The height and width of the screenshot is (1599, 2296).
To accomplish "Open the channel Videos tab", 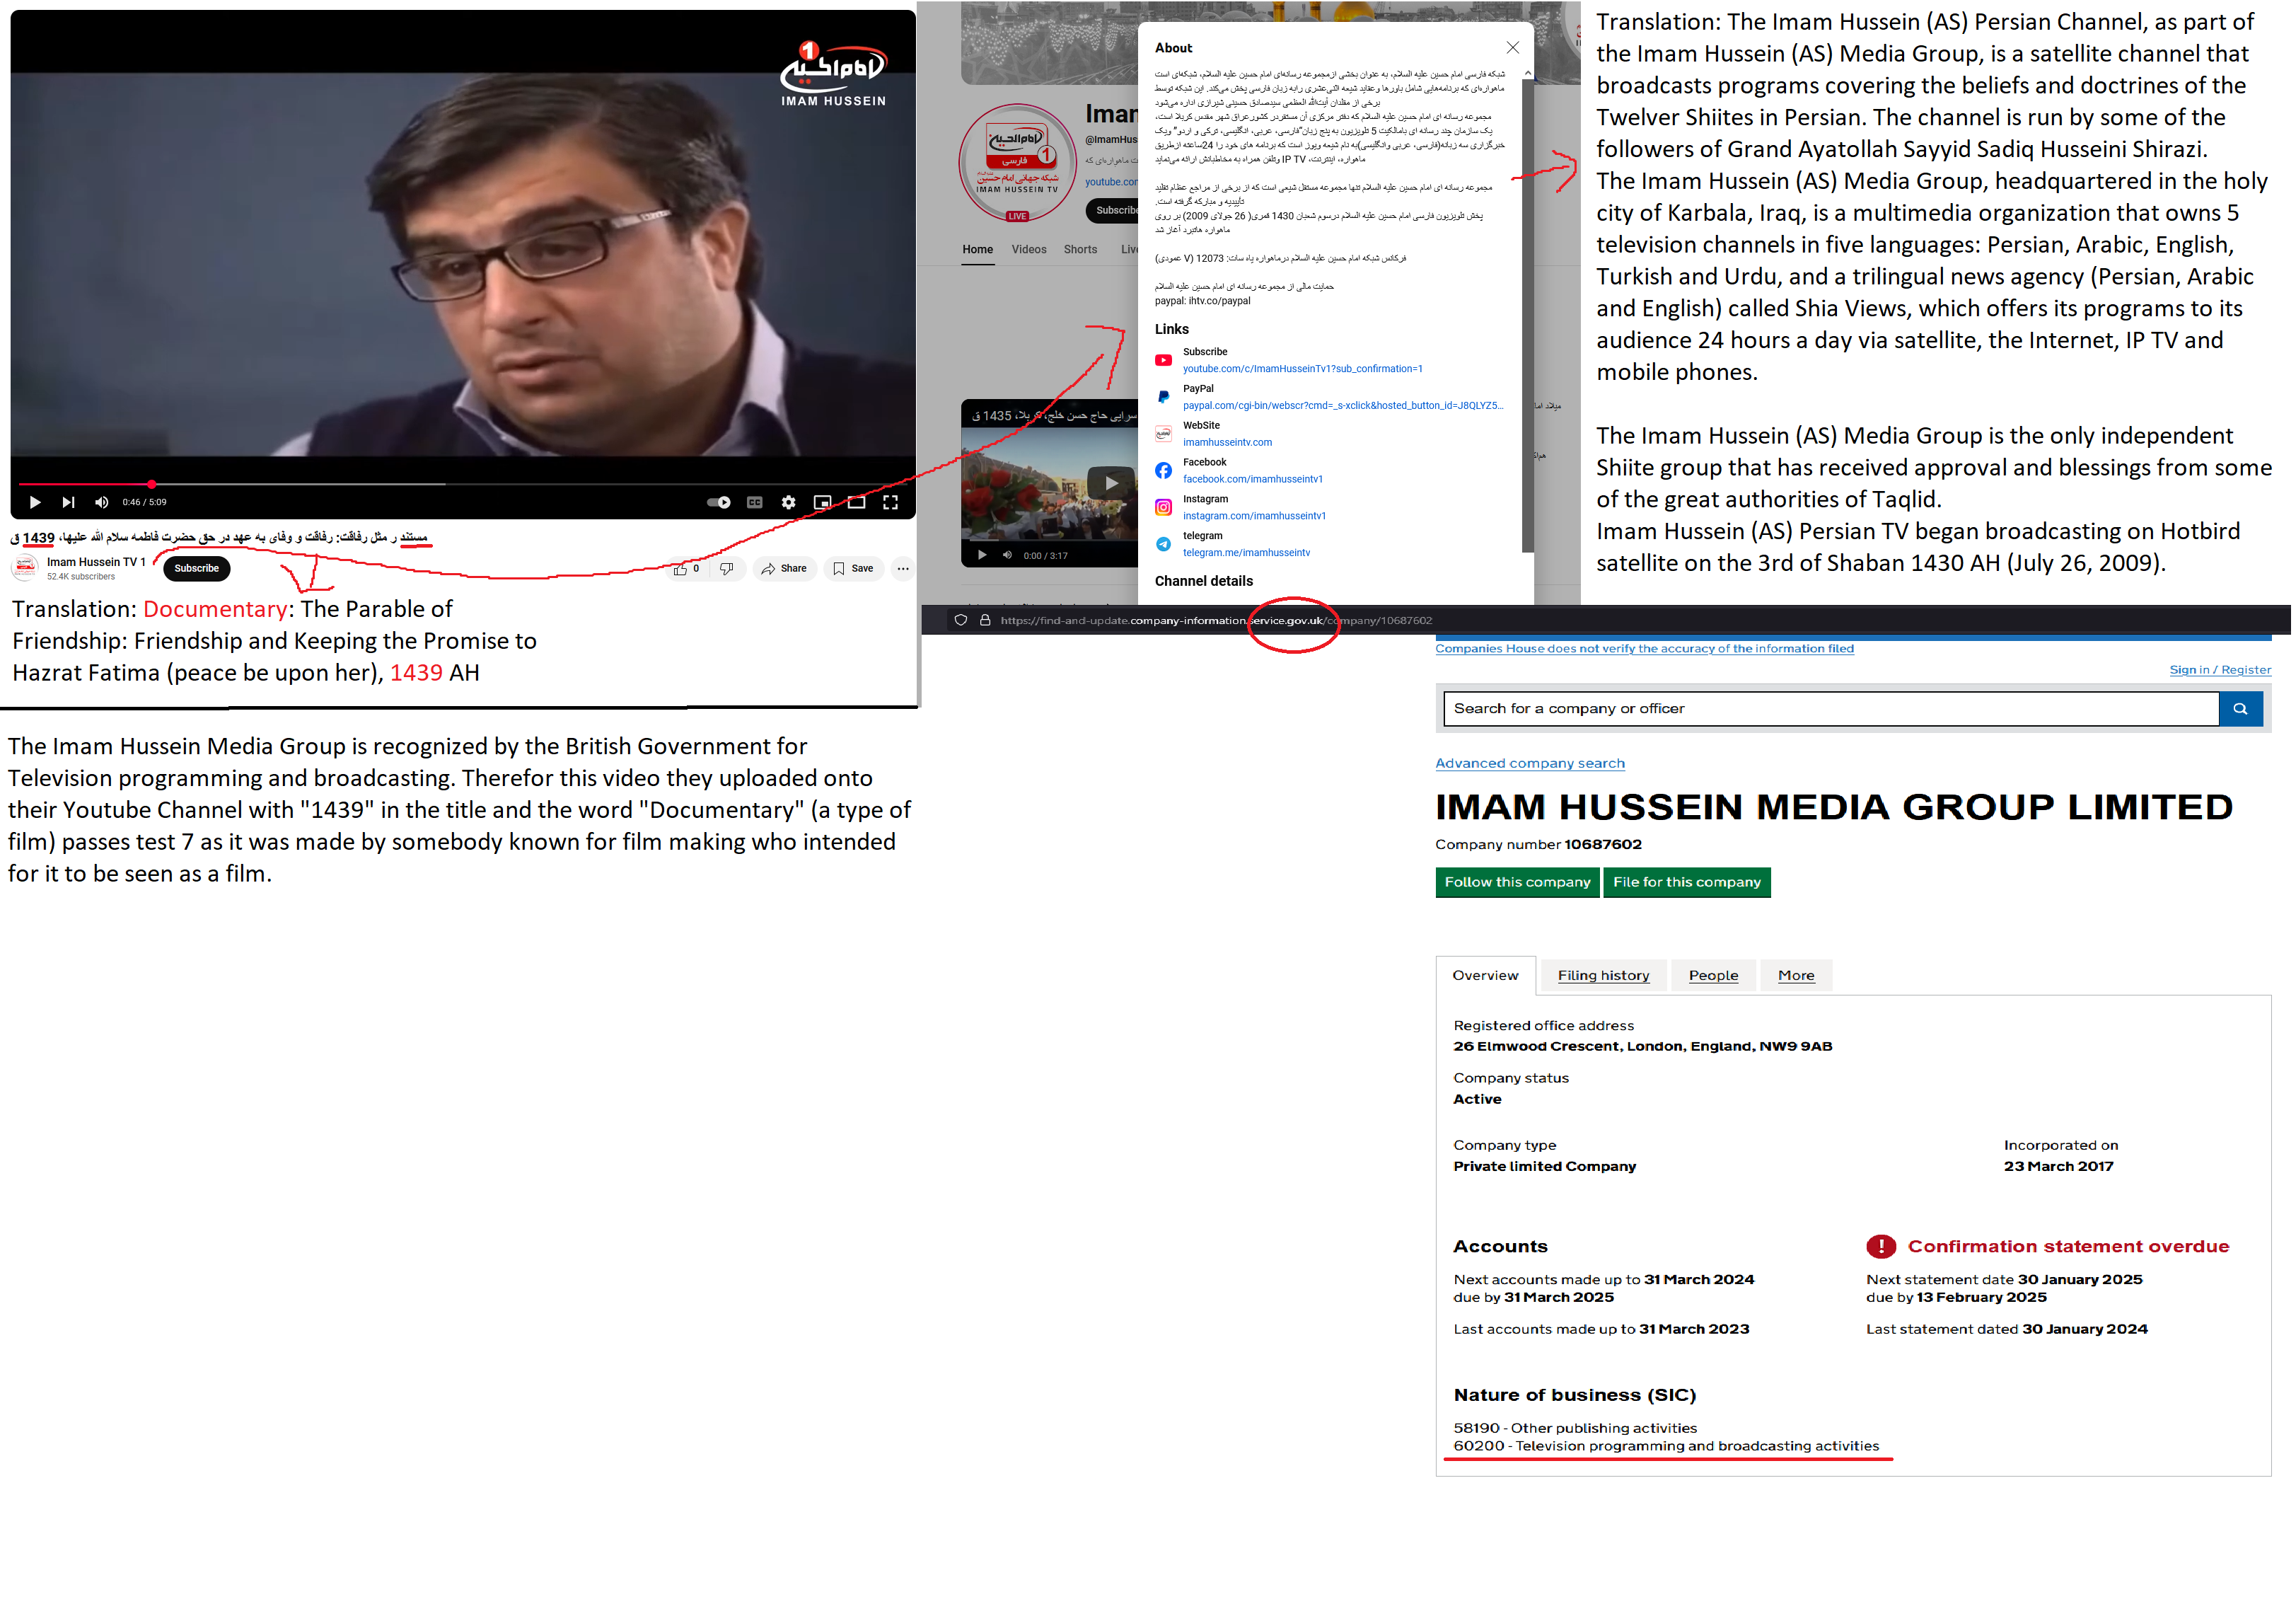I will coord(1029,250).
